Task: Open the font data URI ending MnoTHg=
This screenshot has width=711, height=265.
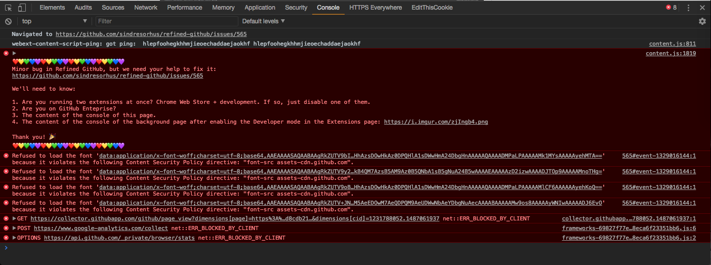Action: [x=351, y=172]
